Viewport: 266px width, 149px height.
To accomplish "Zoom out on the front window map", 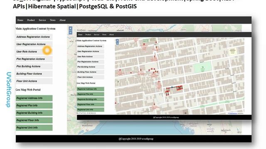I will (x=117, y=43).
